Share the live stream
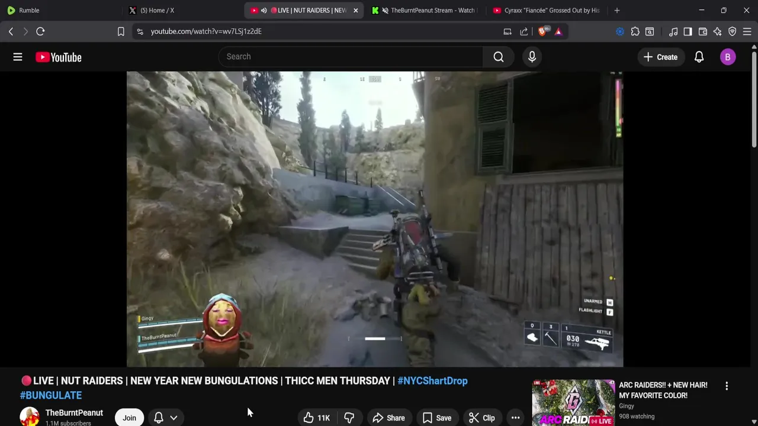 click(x=388, y=418)
